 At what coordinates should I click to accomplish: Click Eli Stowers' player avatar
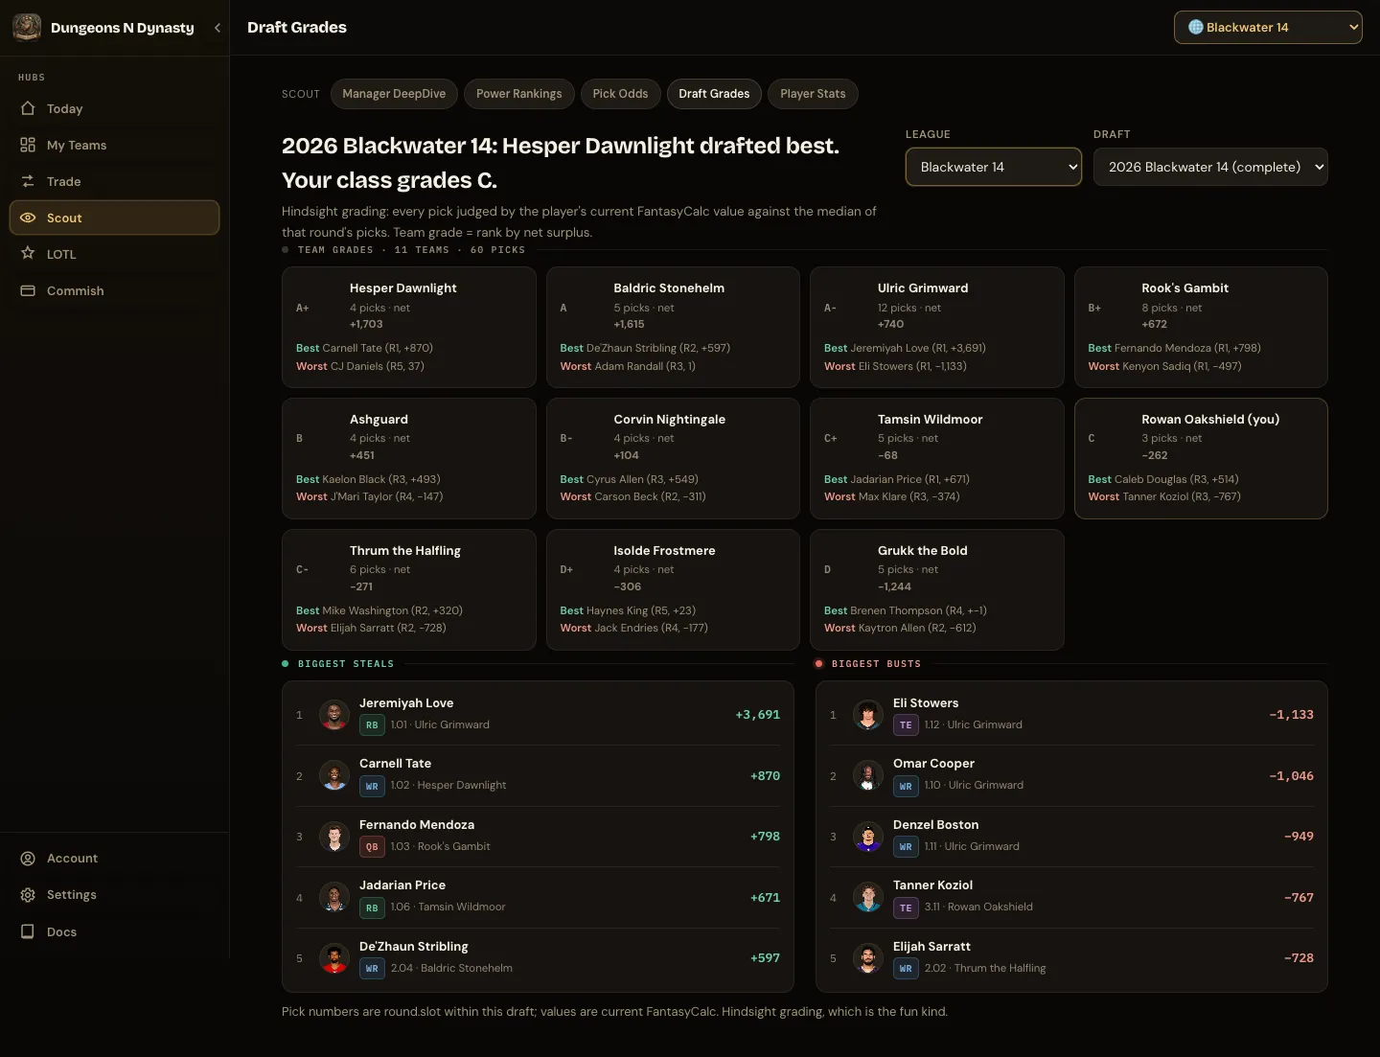pos(868,715)
